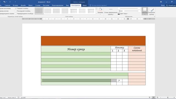Select the first grid table style thumbnail
The height and width of the screenshot is (99, 176).
pyautogui.click(x=39, y=11)
